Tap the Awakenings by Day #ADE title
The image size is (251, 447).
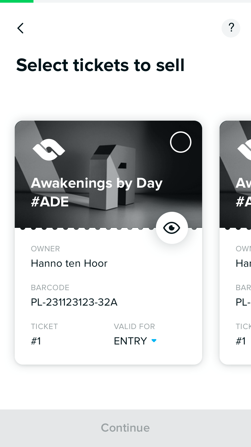point(97,192)
